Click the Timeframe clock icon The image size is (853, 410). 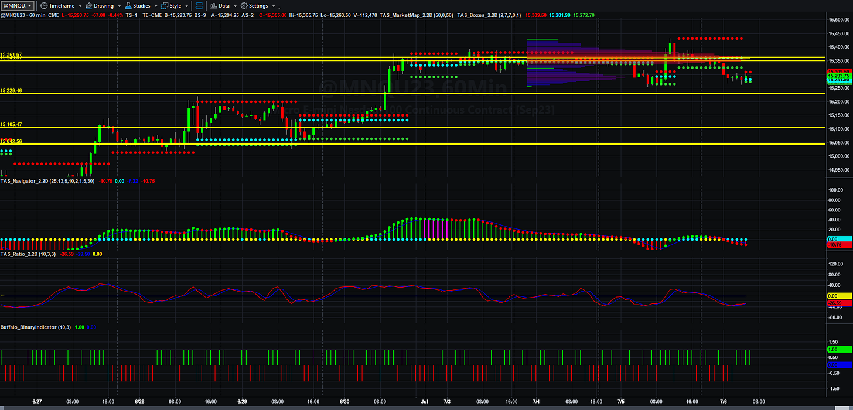point(43,6)
